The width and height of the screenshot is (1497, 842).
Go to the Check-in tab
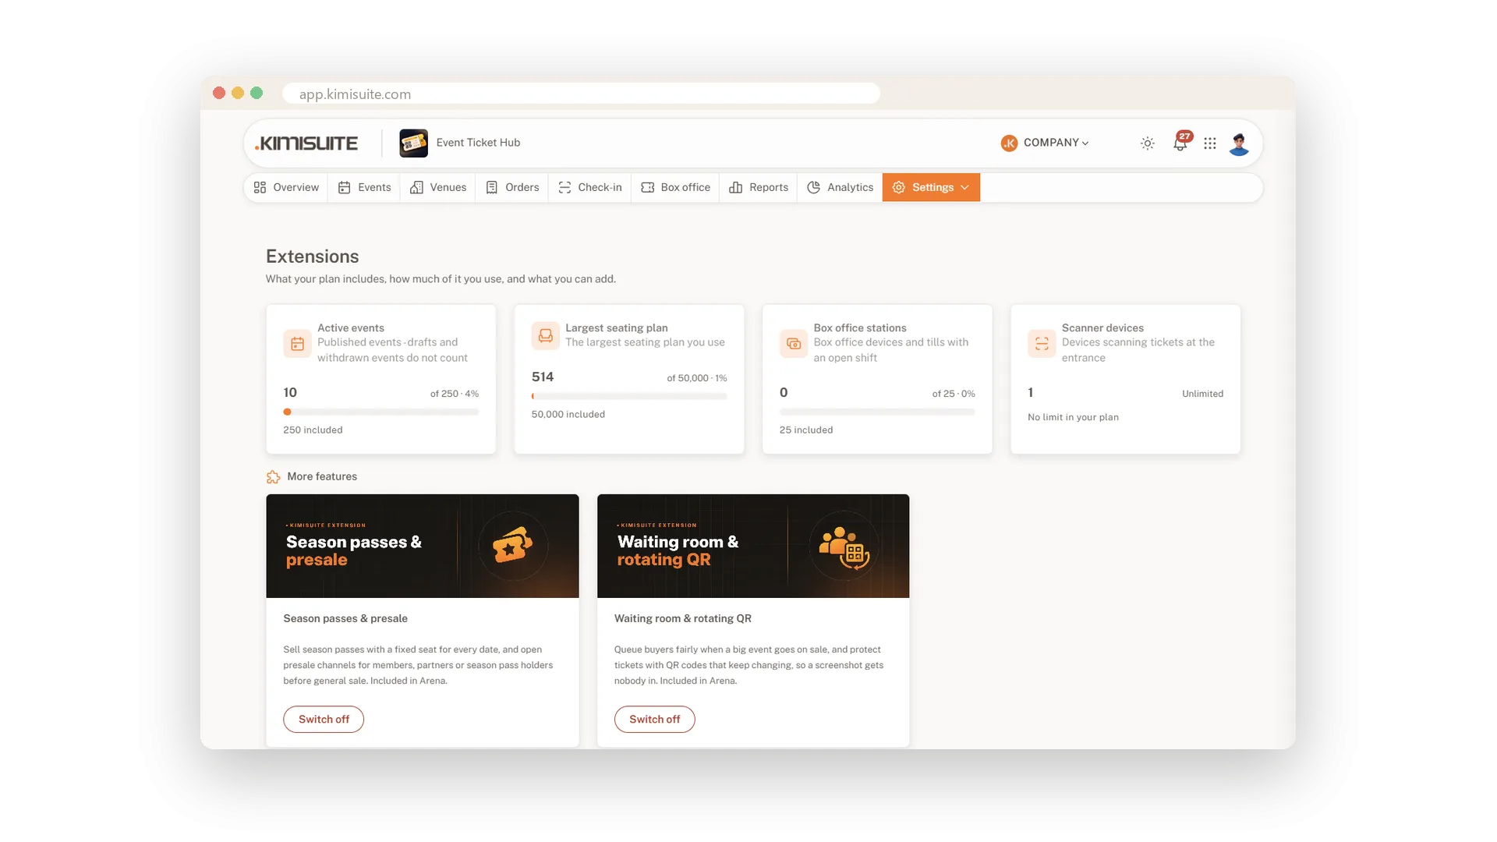[x=590, y=188]
